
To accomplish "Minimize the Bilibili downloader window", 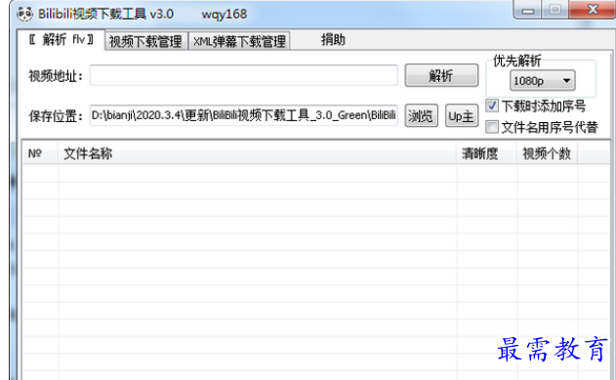I will [x=527, y=10].
